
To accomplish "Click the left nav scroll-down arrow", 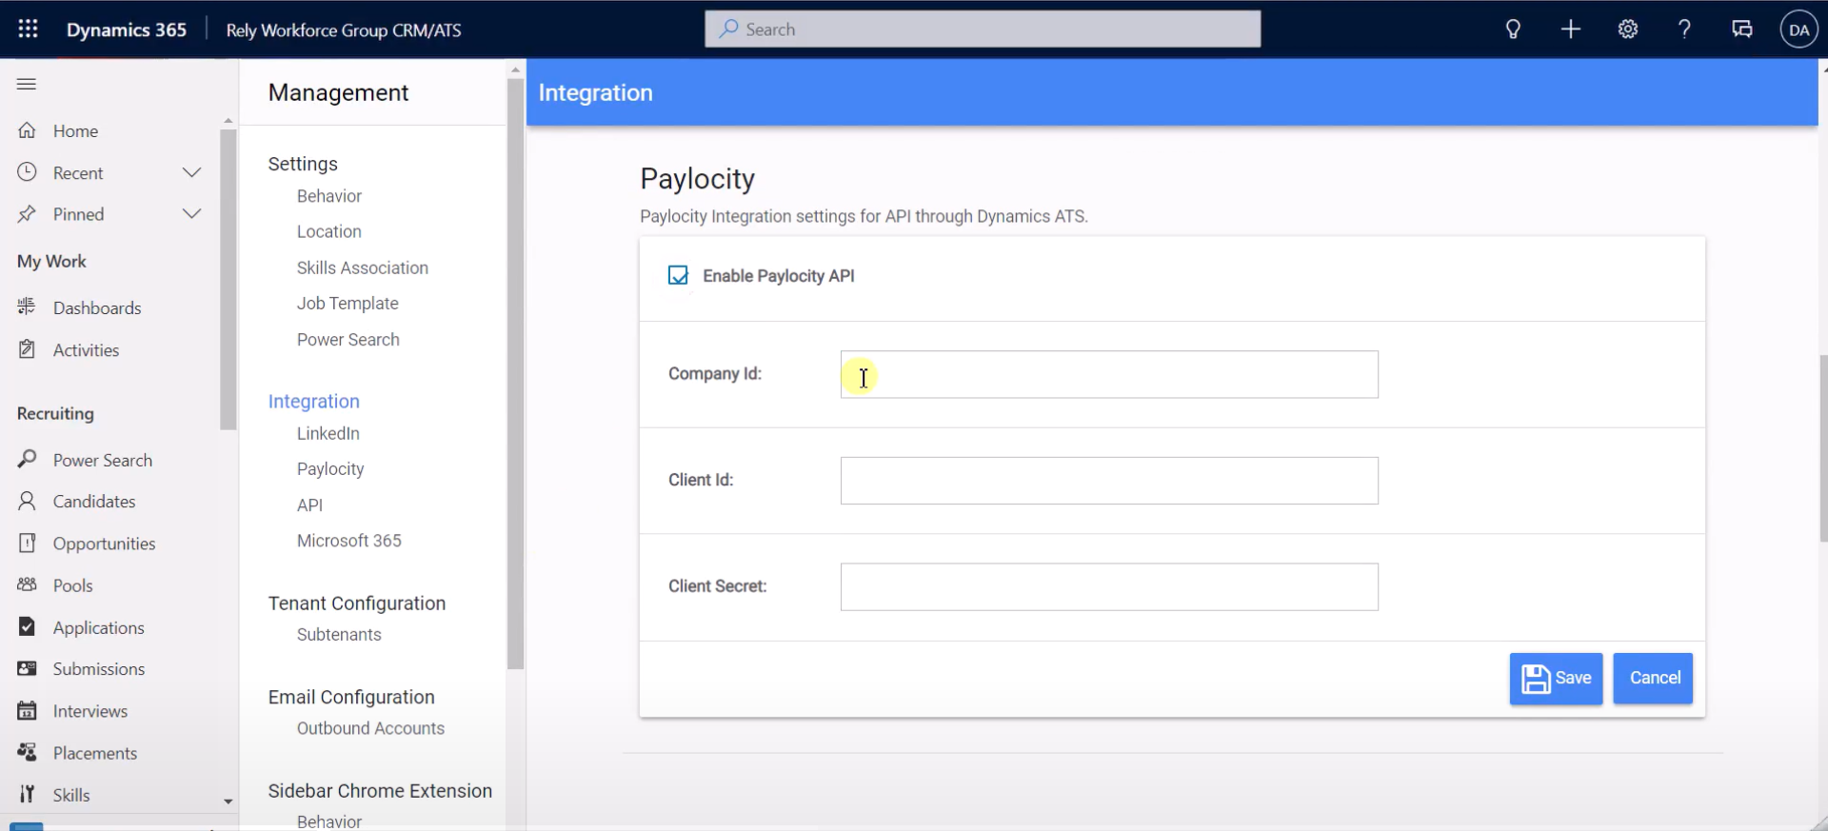I will coord(228,801).
